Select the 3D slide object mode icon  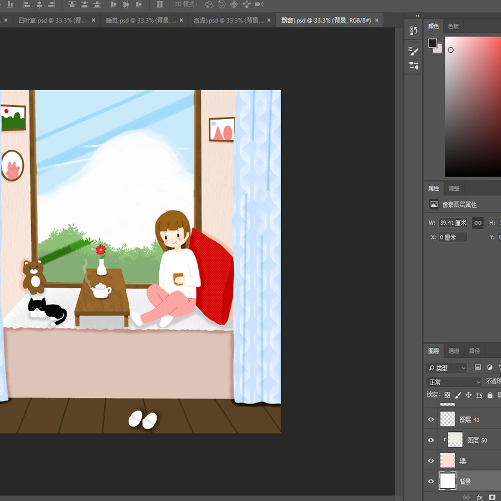pyautogui.click(x=247, y=4)
